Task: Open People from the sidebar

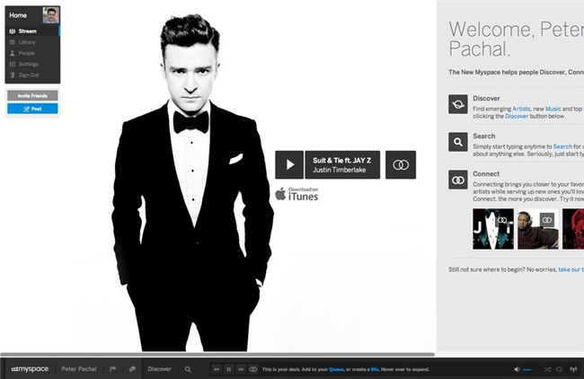Action: [x=27, y=53]
